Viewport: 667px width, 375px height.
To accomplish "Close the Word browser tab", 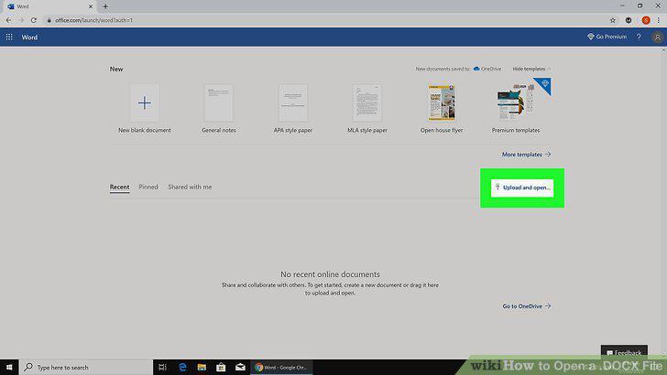I will (x=90, y=6).
